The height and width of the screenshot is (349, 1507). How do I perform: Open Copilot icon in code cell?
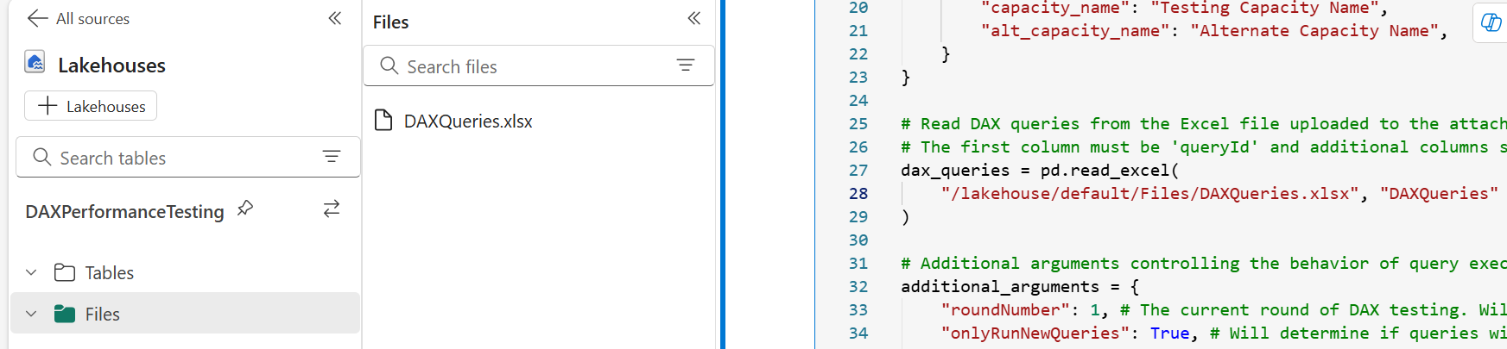(x=1491, y=22)
